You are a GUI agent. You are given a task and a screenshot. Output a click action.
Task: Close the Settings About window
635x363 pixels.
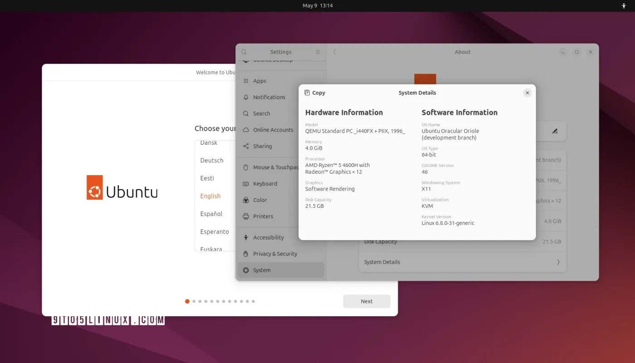tap(591, 52)
